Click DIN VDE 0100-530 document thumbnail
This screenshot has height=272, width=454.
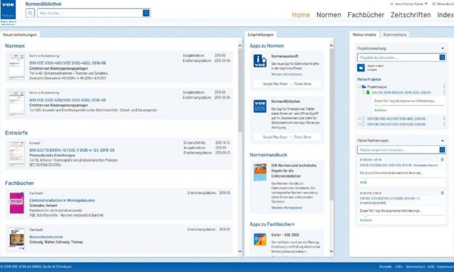16,103
